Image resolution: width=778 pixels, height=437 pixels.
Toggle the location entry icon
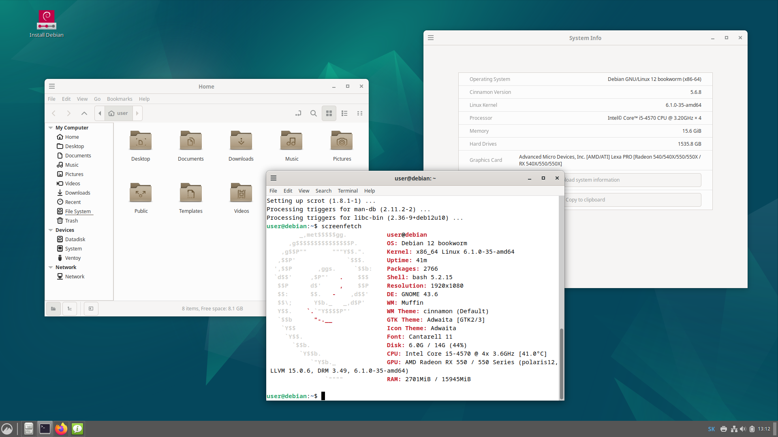tap(298, 113)
